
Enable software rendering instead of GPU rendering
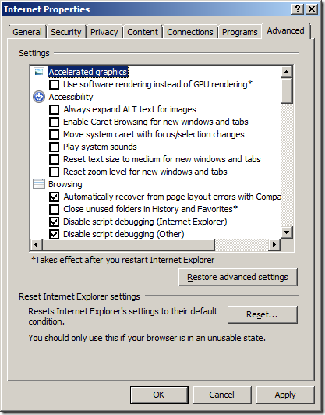point(55,85)
